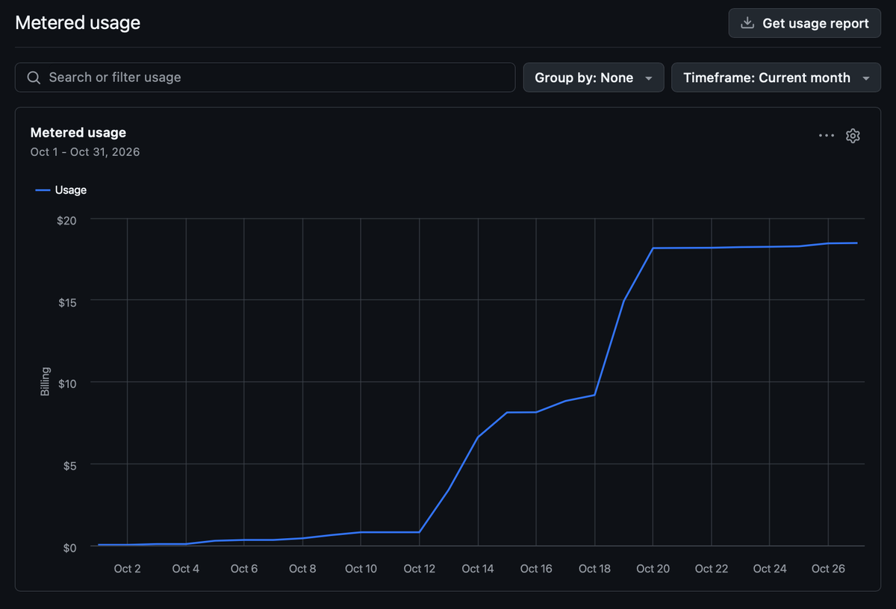Open chart settings gear icon
This screenshot has width=896, height=609.
pos(853,136)
